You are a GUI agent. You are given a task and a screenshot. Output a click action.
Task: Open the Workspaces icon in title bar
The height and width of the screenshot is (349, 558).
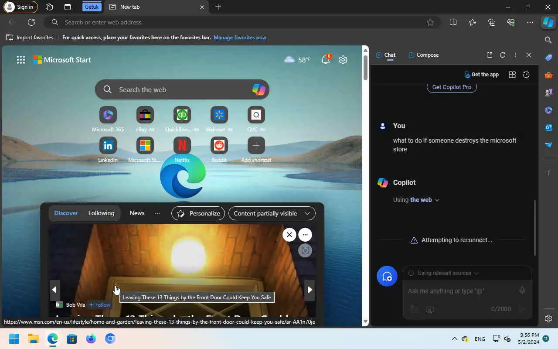tap(49, 7)
